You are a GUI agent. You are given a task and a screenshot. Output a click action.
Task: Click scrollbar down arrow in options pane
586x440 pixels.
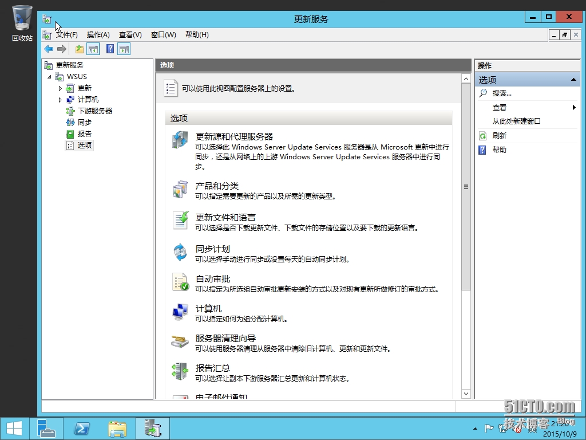[466, 394]
